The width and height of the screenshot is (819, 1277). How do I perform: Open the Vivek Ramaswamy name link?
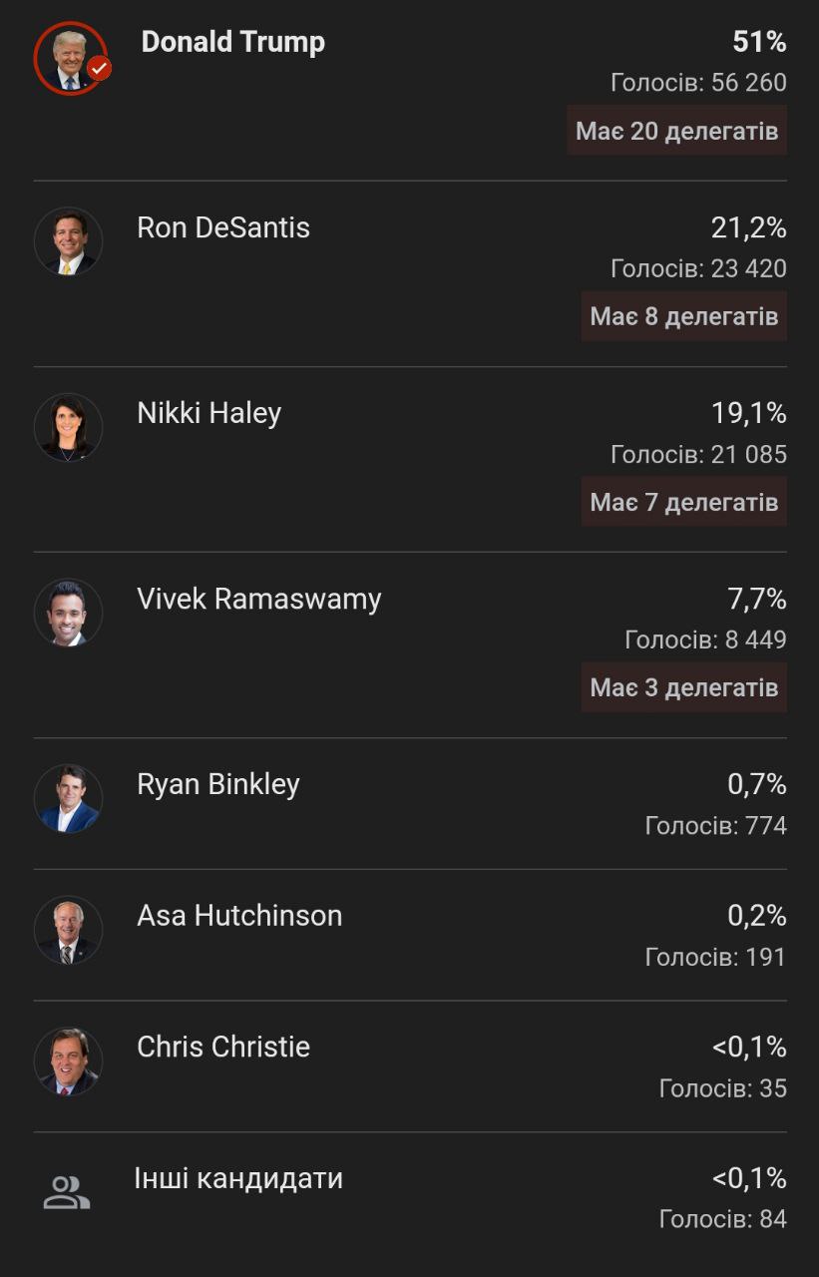click(259, 599)
